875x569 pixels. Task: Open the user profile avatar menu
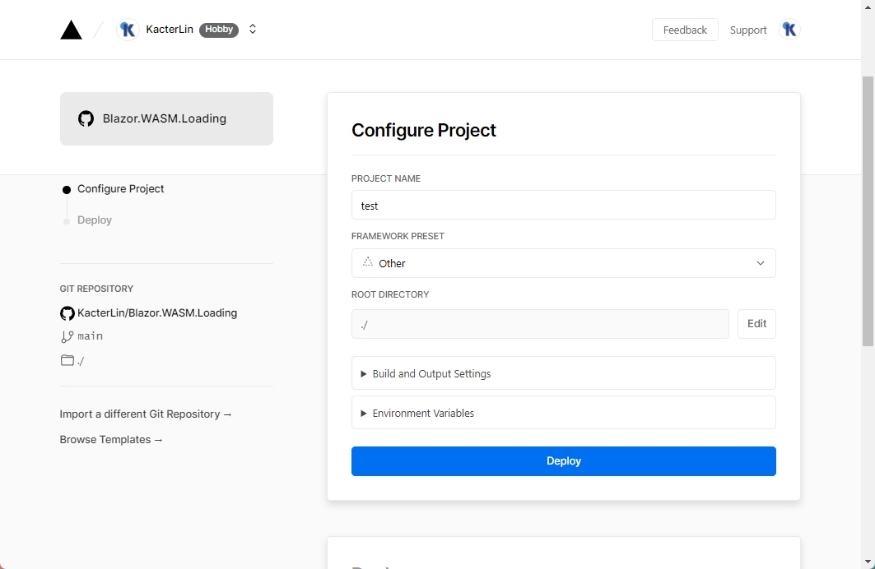coord(789,30)
